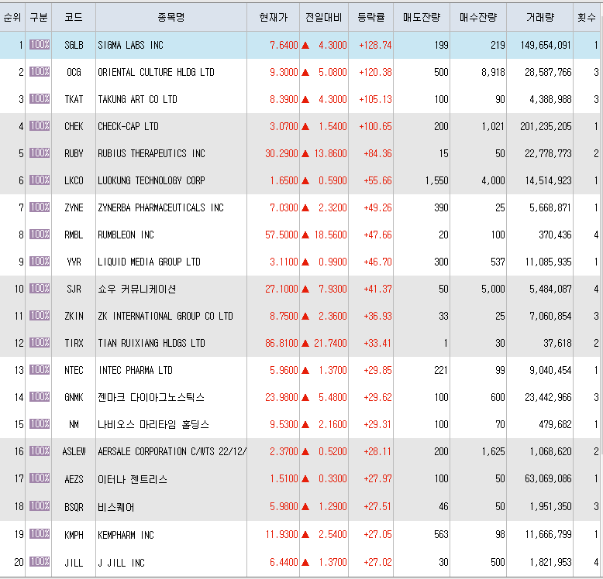
Task: Click the 100% badge in JILL row
Action: (x=40, y=561)
